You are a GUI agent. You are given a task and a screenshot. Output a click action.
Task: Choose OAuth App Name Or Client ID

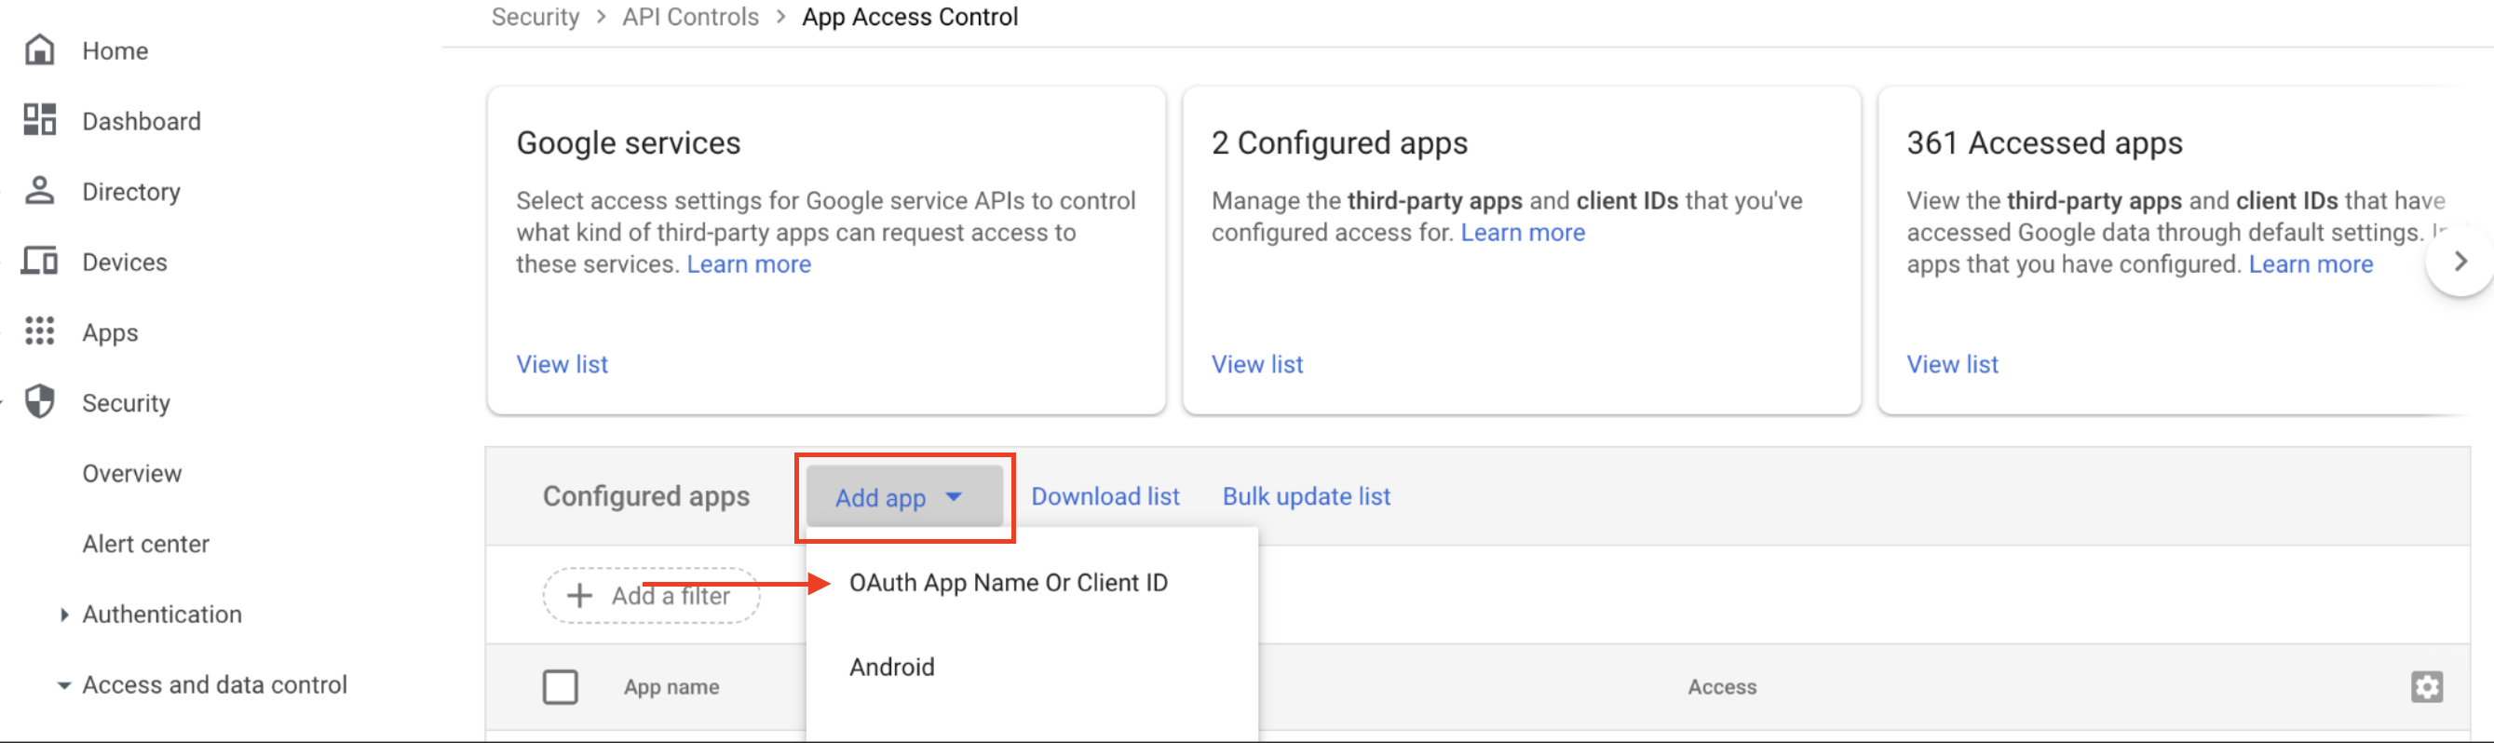1008,583
